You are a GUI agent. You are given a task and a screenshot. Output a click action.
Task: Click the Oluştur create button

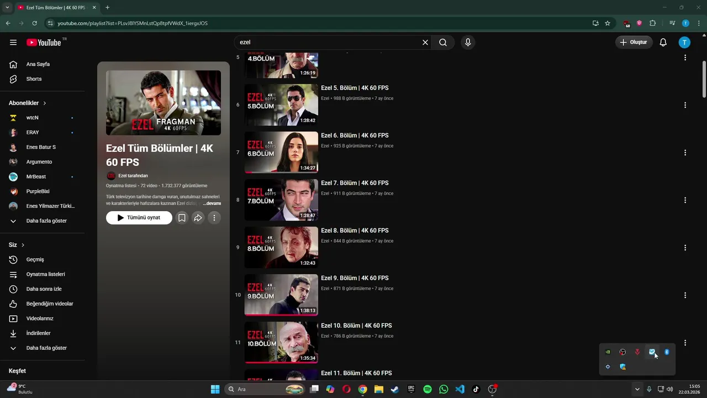point(634,43)
